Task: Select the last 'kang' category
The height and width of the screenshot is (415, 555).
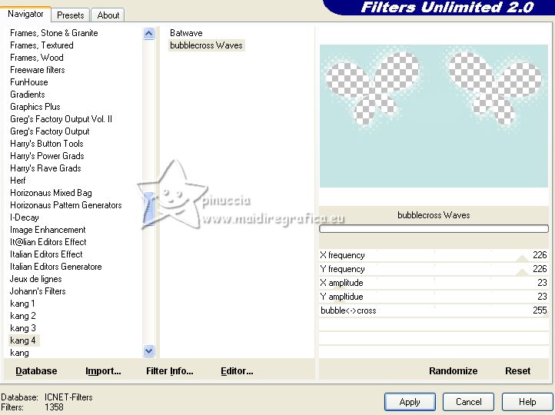Action: pos(19,353)
